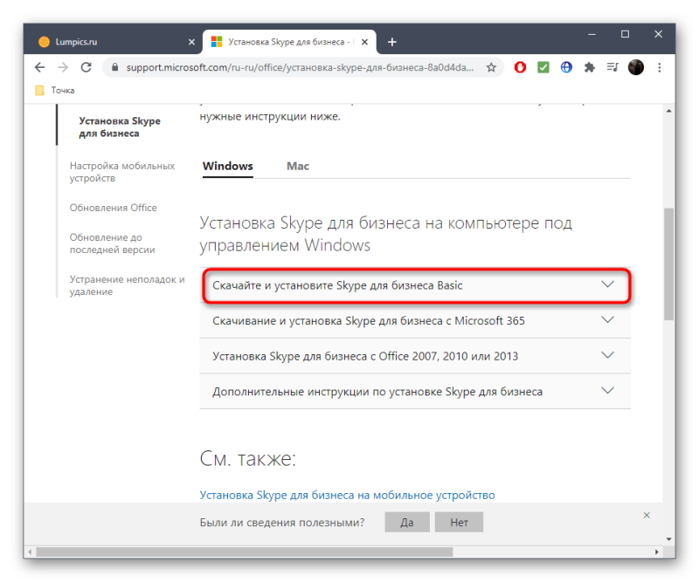Expand Установка Skype с Office 2007, 2010 или 2013
This screenshot has height=582, width=699.
coord(415,356)
